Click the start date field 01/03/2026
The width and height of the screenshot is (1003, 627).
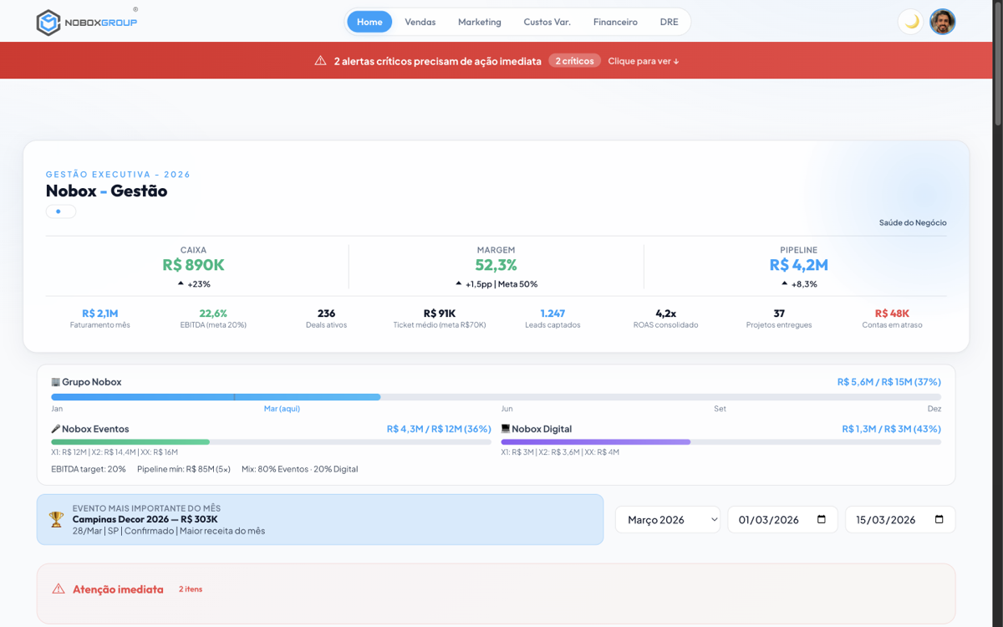[782, 519]
